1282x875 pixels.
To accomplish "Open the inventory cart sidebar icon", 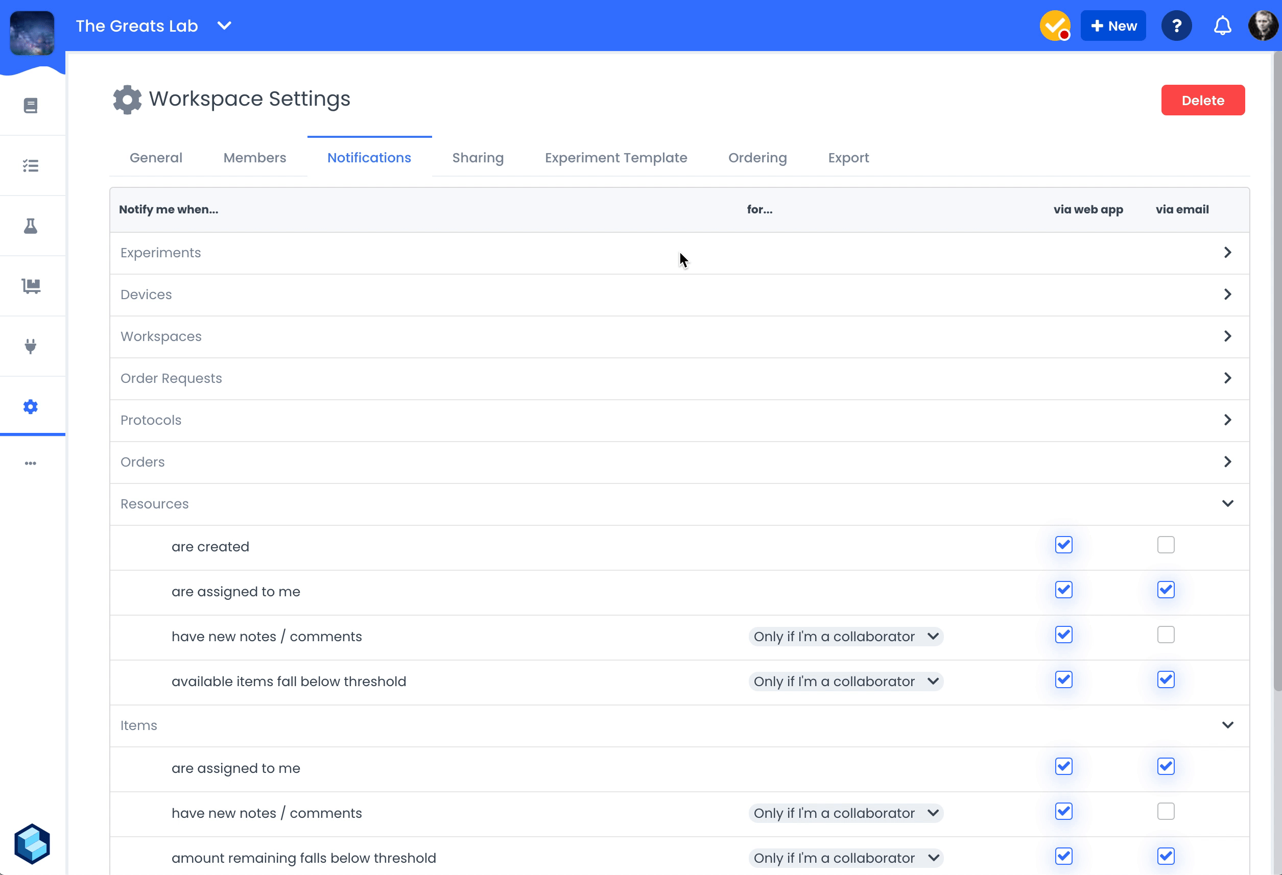I will click(31, 285).
